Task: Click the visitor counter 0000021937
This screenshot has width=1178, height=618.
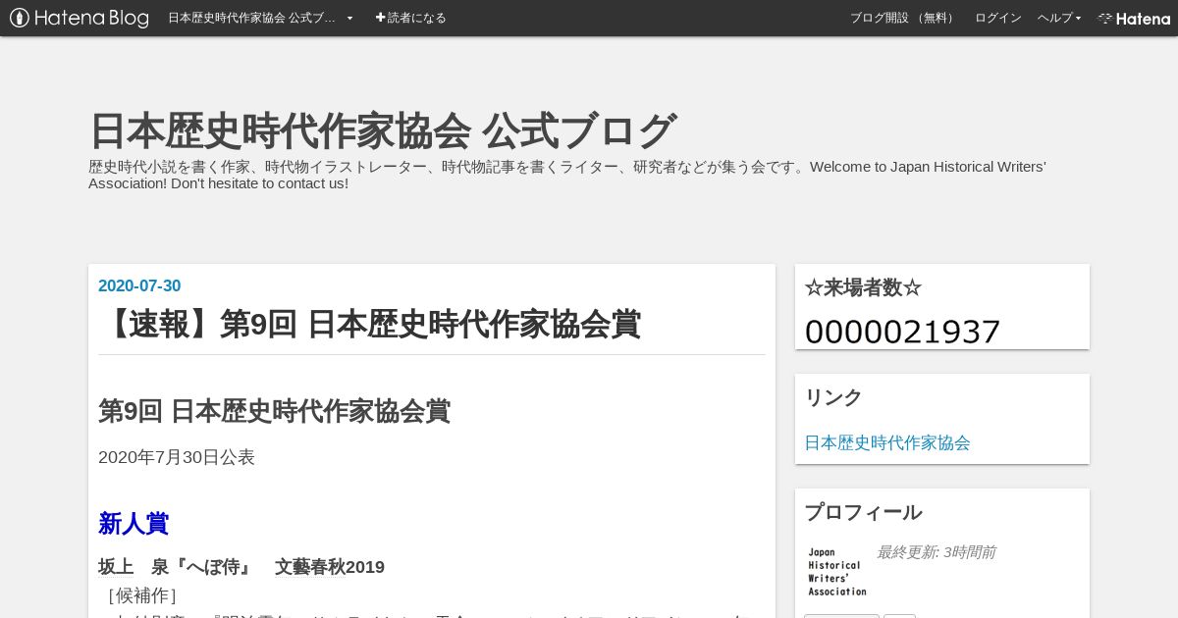Action: pos(902,332)
